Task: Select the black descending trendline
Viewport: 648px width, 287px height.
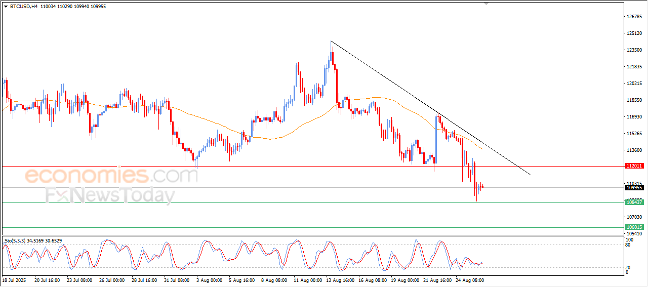Action: tap(430, 108)
